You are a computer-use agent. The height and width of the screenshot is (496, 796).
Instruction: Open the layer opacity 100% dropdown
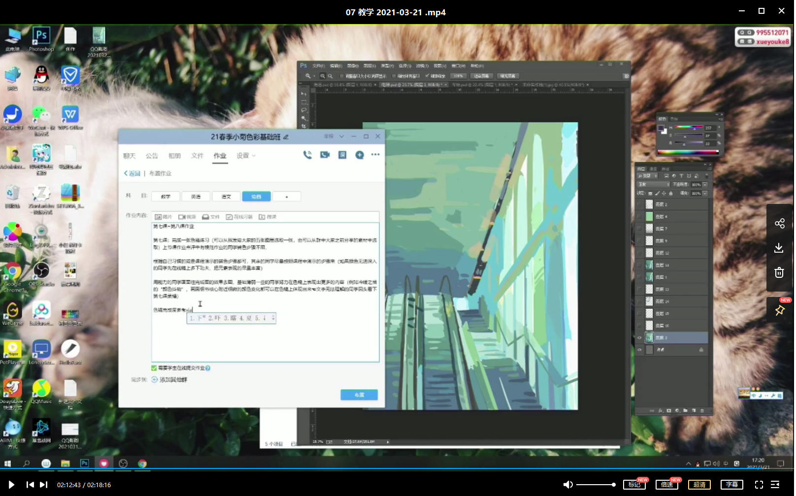(x=705, y=184)
